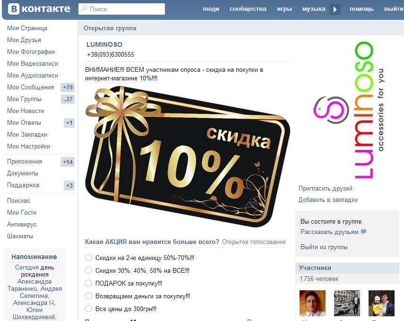Open Мои Сообщения
The width and height of the screenshot is (404, 321).
30,87
